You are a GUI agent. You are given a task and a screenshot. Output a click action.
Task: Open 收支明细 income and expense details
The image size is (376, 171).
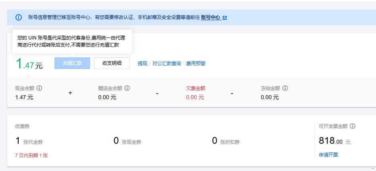112,63
